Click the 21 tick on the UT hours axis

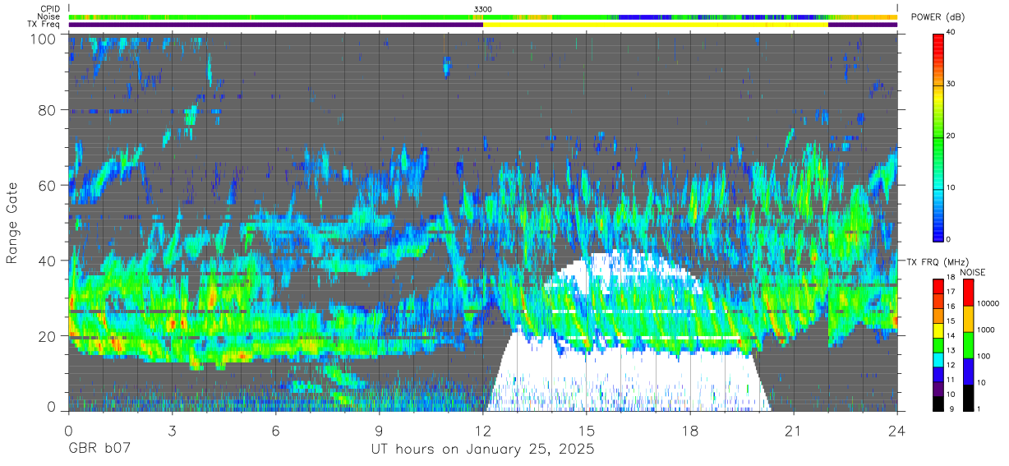794,431
